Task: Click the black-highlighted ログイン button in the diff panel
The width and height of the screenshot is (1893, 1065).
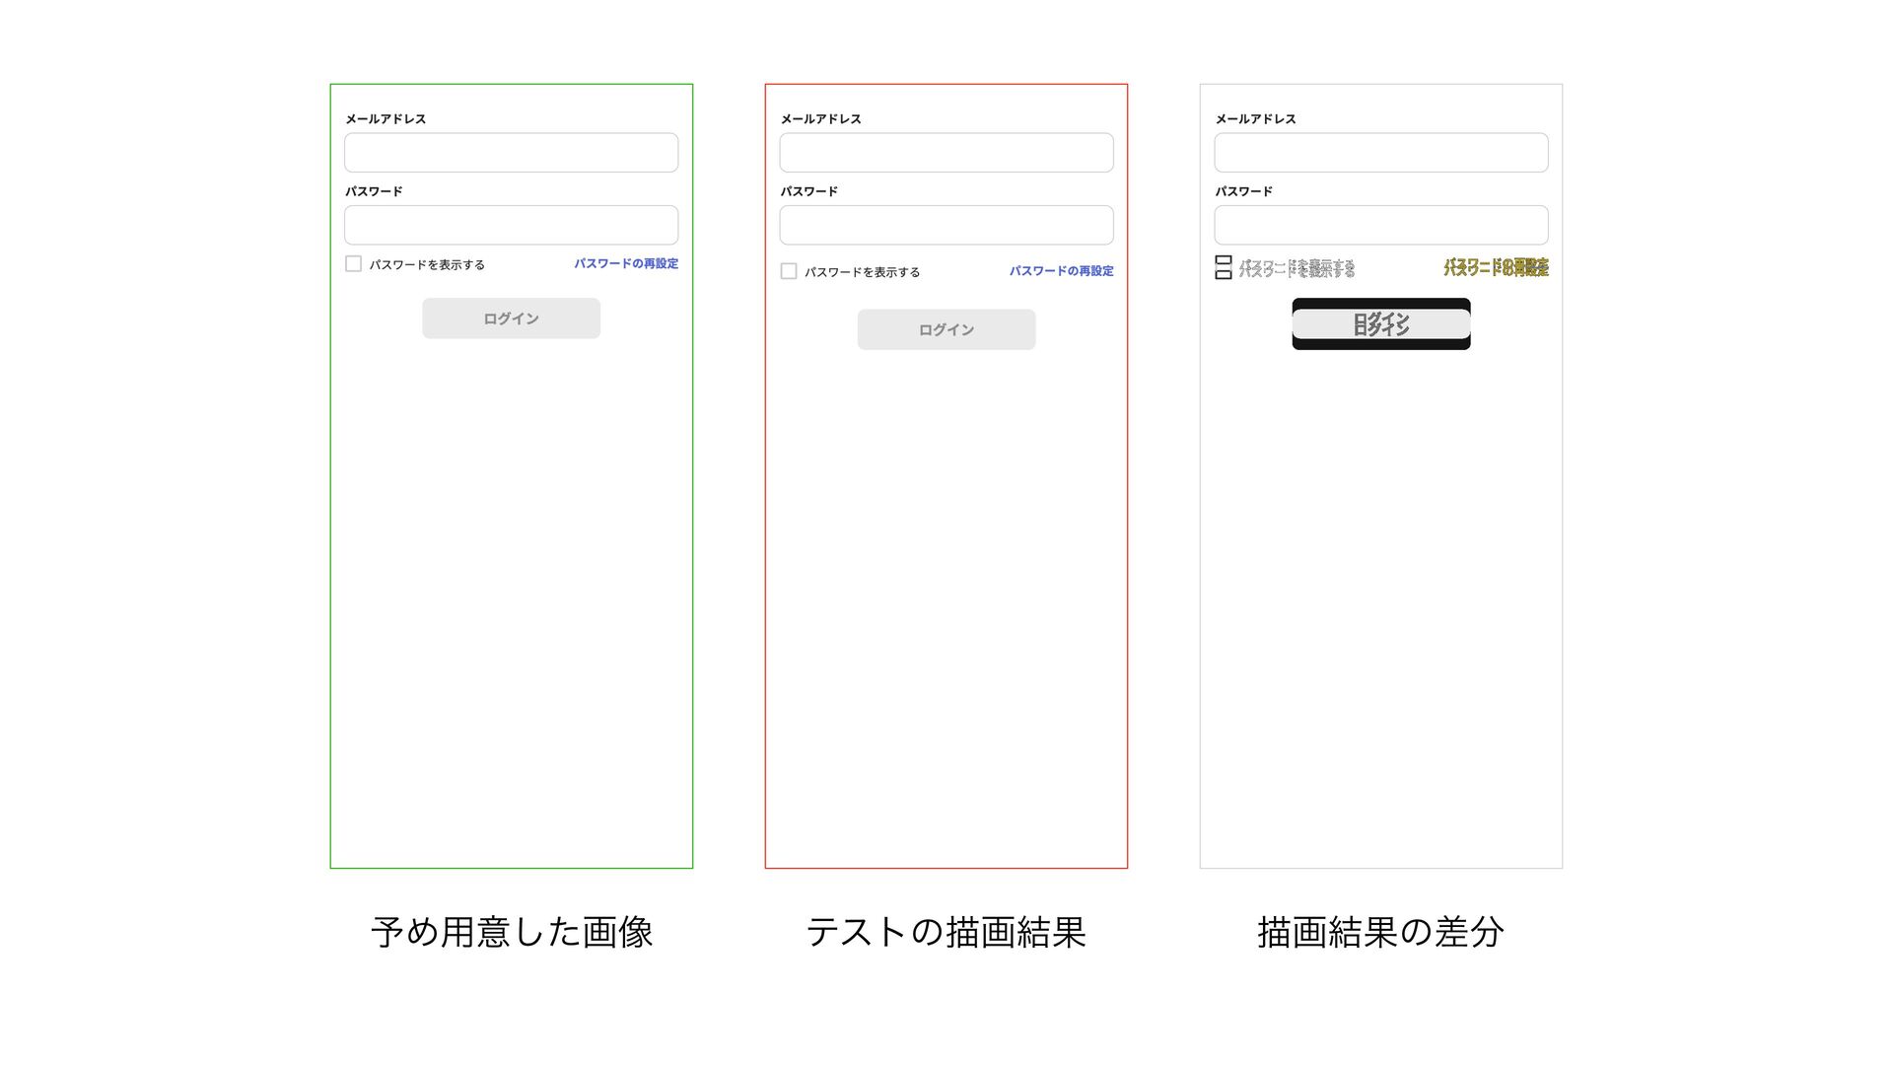Action: click(x=1381, y=323)
